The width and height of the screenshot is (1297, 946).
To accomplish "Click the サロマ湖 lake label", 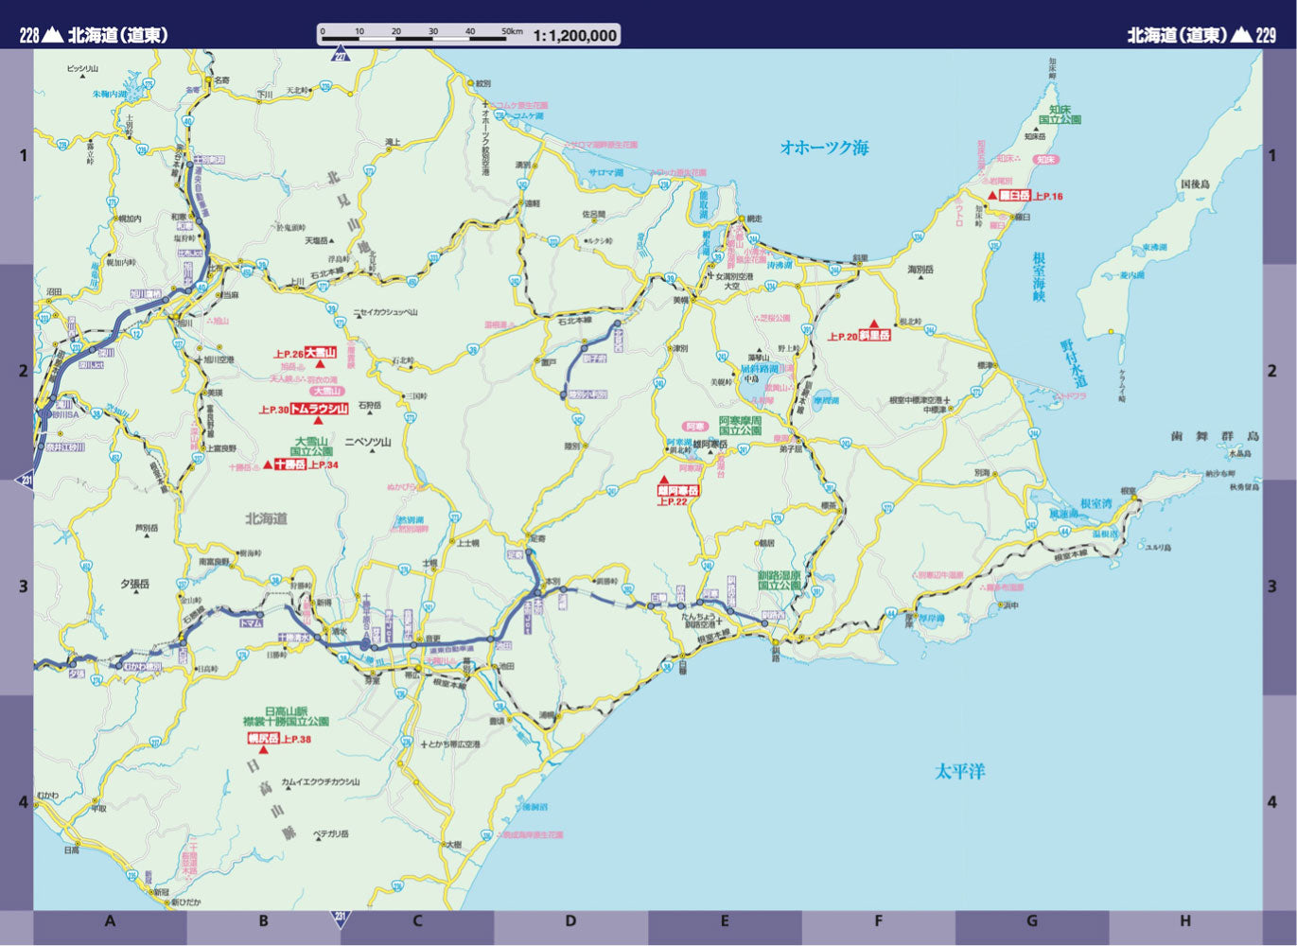I will pyautogui.click(x=606, y=173).
